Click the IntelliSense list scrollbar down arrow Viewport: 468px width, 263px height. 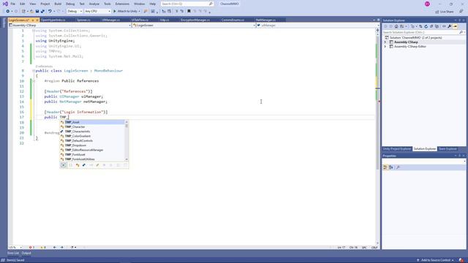[127, 159]
